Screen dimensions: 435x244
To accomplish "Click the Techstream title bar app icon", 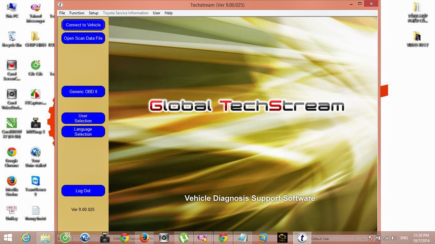I will click(x=60, y=4).
